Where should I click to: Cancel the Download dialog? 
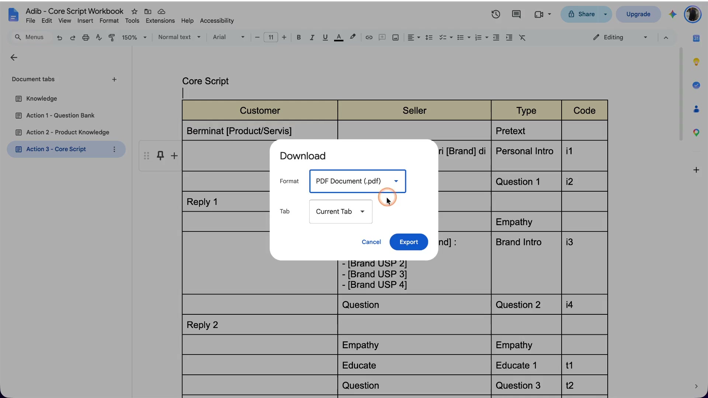pos(371,242)
